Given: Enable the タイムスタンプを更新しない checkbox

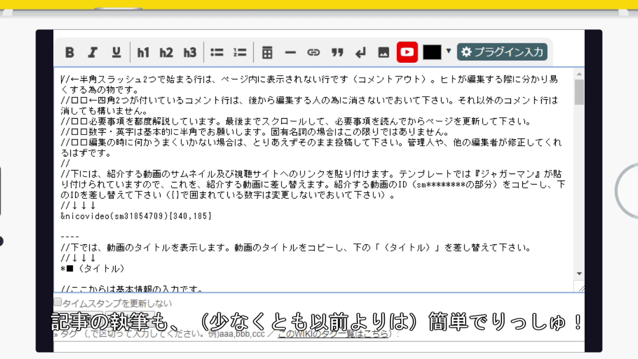Looking at the screenshot, I should point(57,301).
